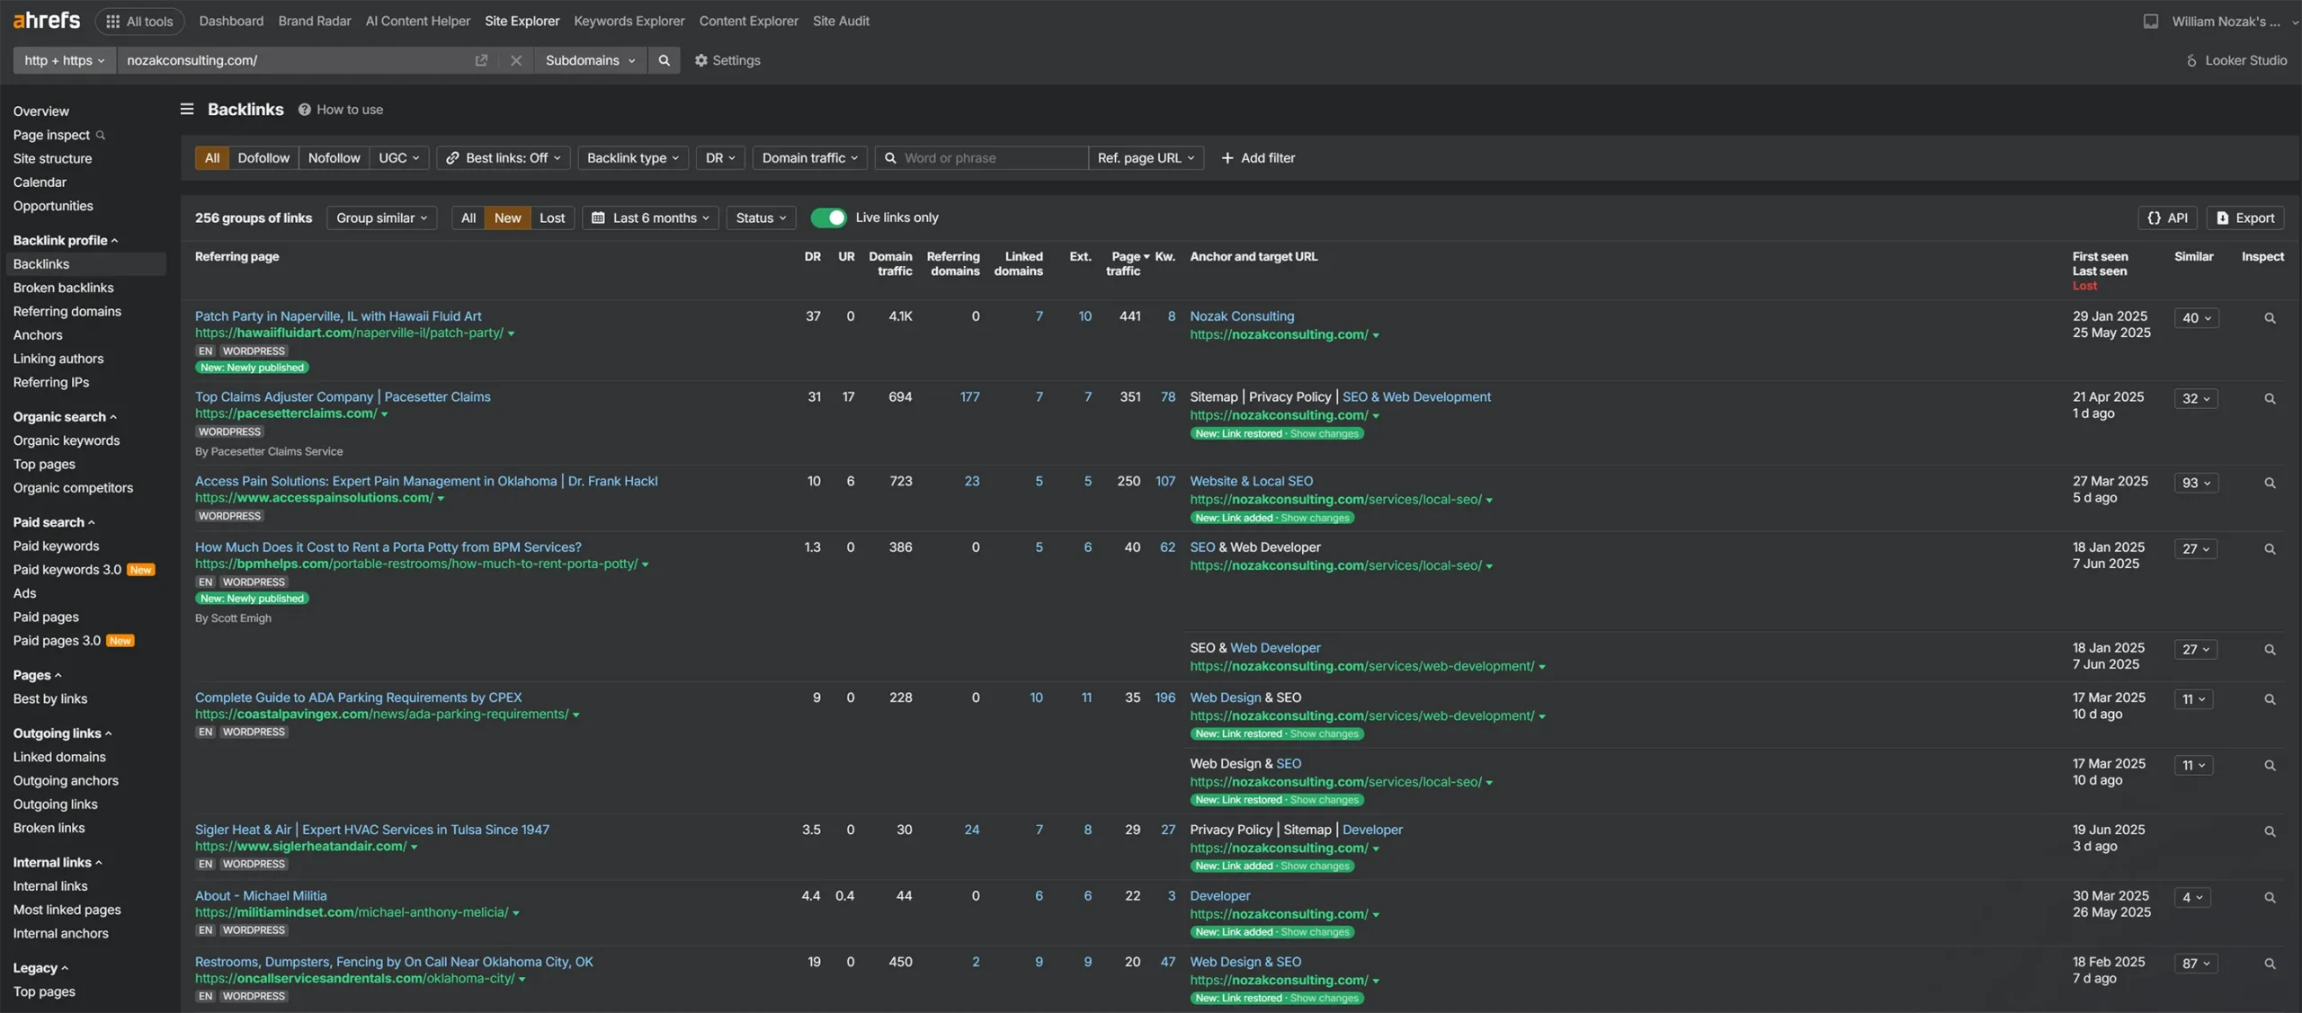The height and width of the screenshot is (1013, 2302).
Task: Select the New links segment
Action: tap(507, 218)
